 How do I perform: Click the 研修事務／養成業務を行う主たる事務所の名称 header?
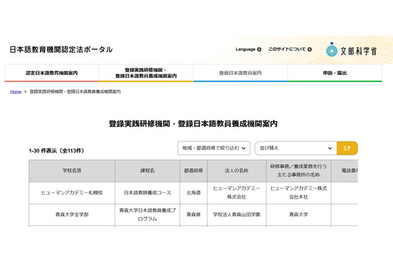point(299,171)
